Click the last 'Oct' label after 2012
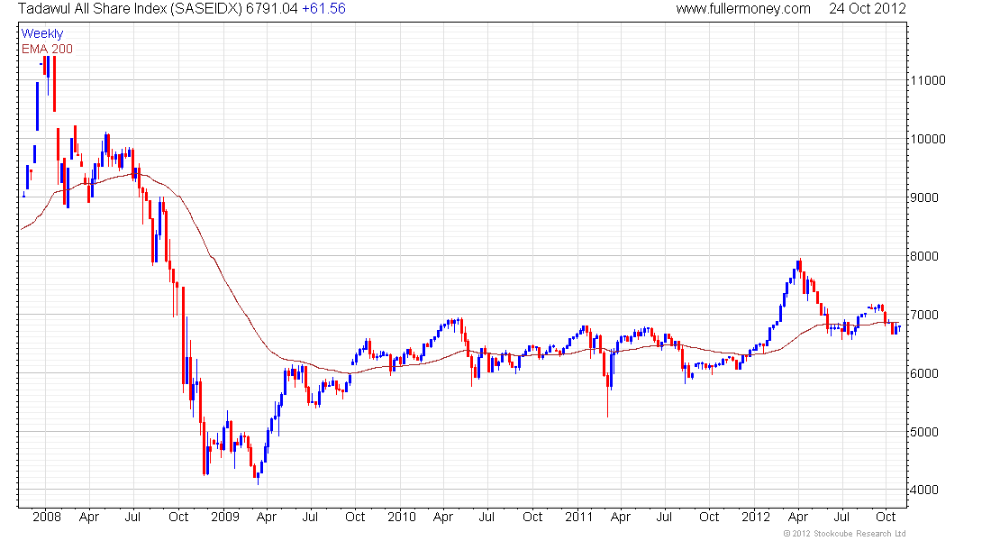 tap(886, 517)
